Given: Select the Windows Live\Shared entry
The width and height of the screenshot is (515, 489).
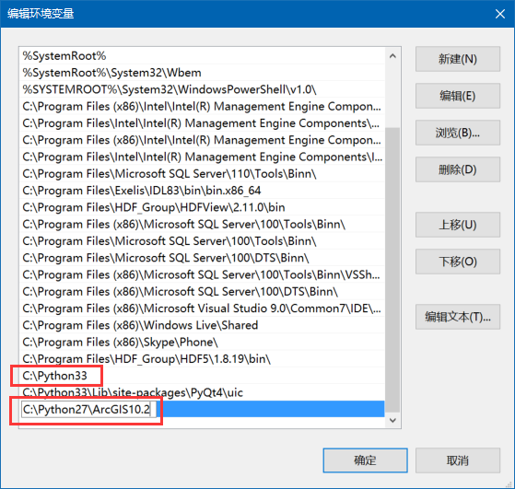Looking at the screenshot, I should click(202, 325).
